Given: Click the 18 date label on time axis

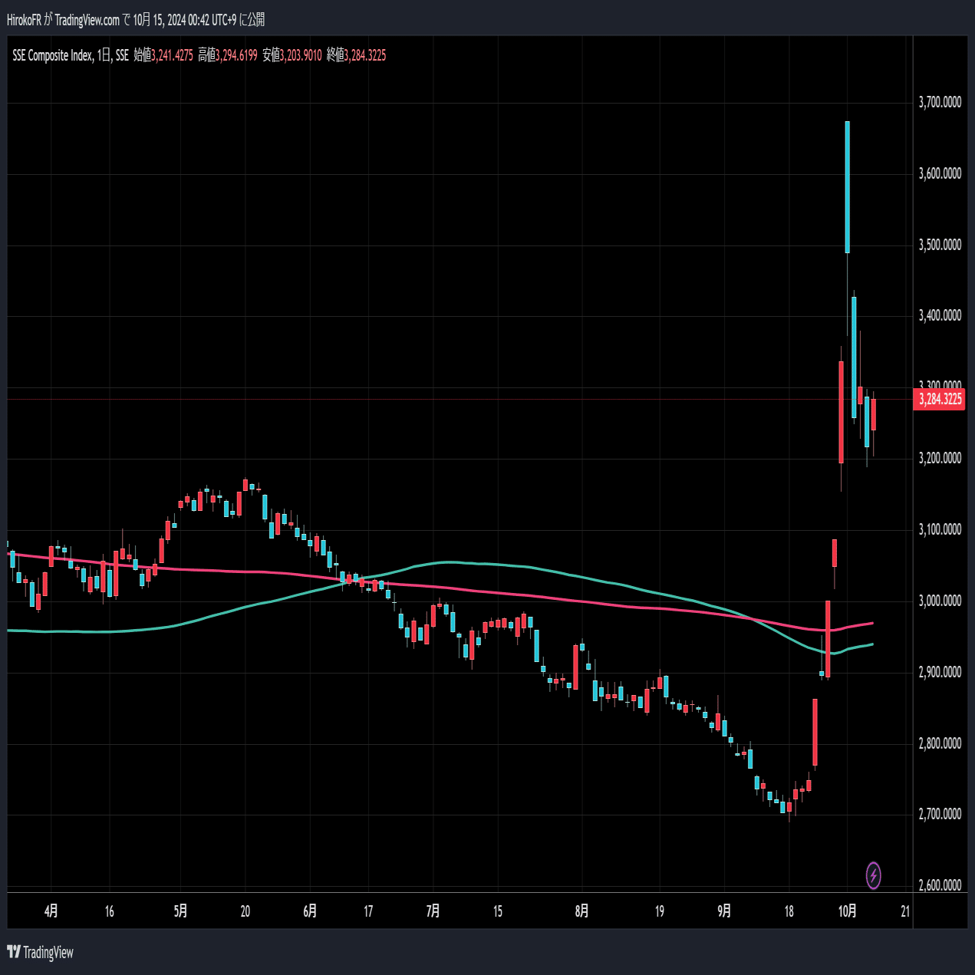Looking at the screenshot, I should [789, 911].
